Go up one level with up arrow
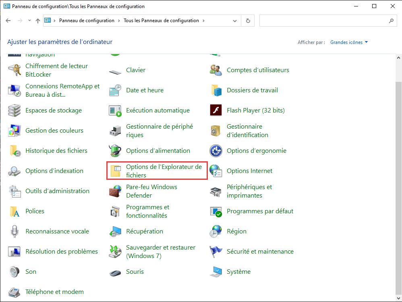 click(x=38, y=21)
